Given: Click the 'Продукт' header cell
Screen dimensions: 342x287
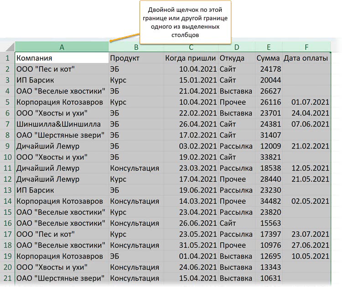Looking at the screenshot, I should tap(136, 58).
